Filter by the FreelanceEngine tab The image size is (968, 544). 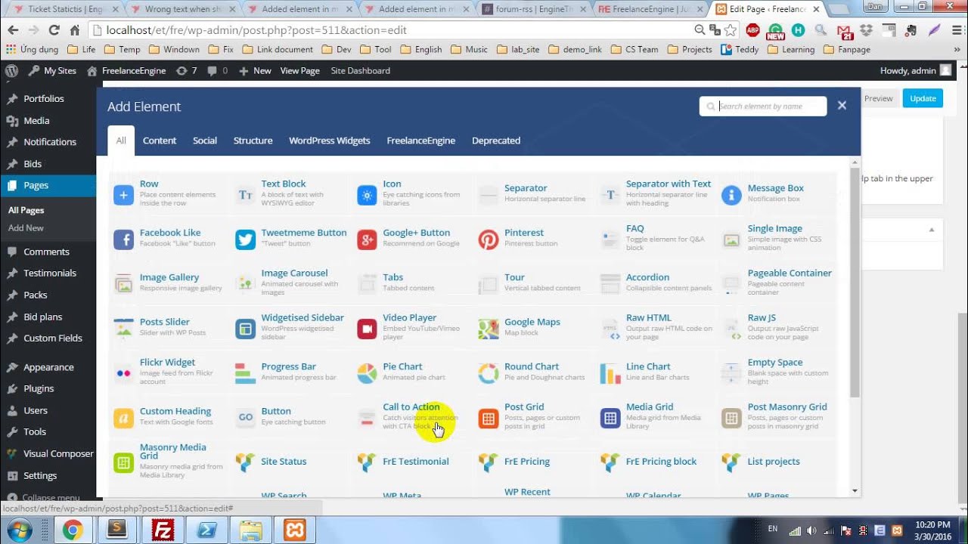tap(421, 141)
